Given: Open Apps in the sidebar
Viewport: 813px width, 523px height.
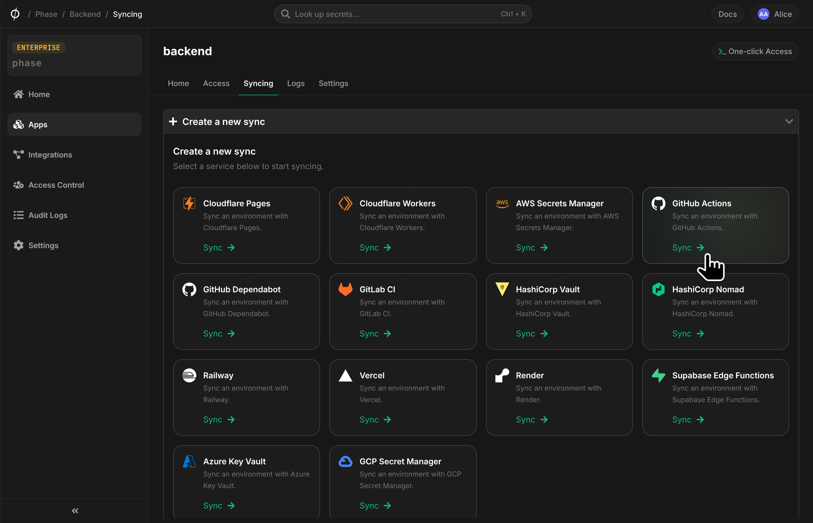Looking at the screenshot, I should pyautogui.click(x=74, y=124).
